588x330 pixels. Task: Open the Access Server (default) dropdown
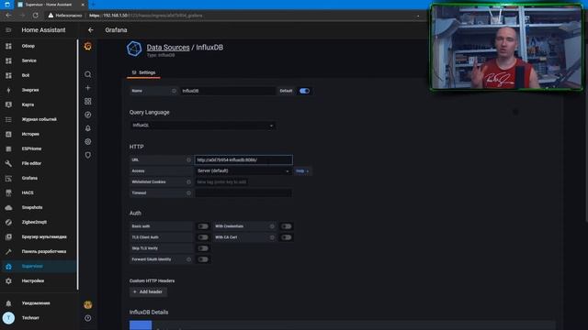coord(243,171)
